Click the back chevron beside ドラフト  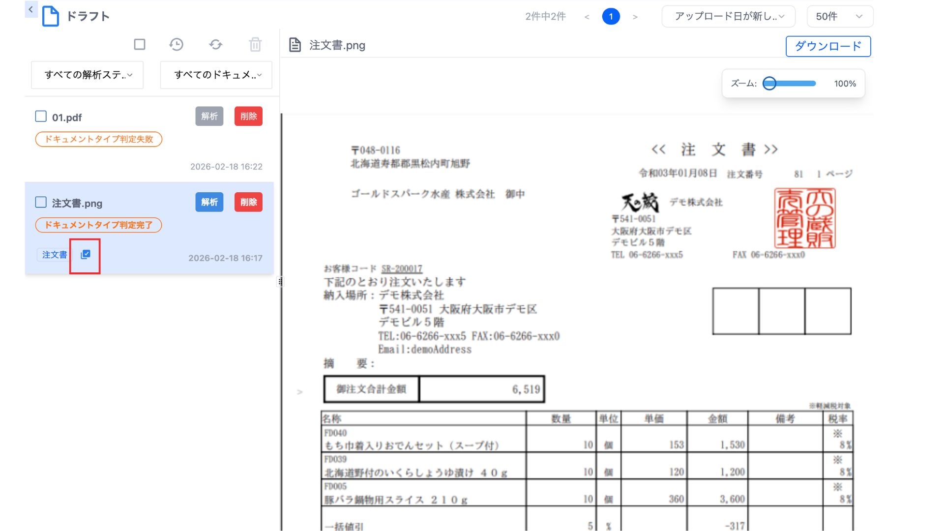point(31,9)
